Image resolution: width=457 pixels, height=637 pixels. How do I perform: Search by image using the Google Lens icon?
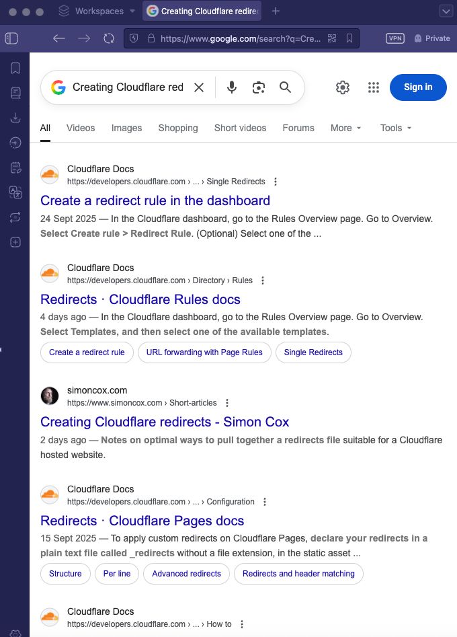[x=258, y=87]
